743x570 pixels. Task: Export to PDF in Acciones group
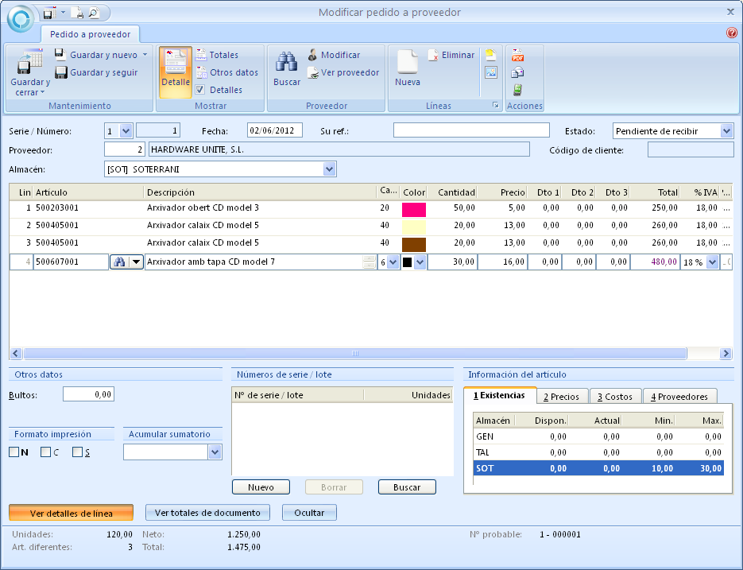pos(517,55)
